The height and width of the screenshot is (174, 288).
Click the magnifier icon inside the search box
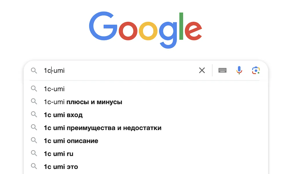[34, 70]
